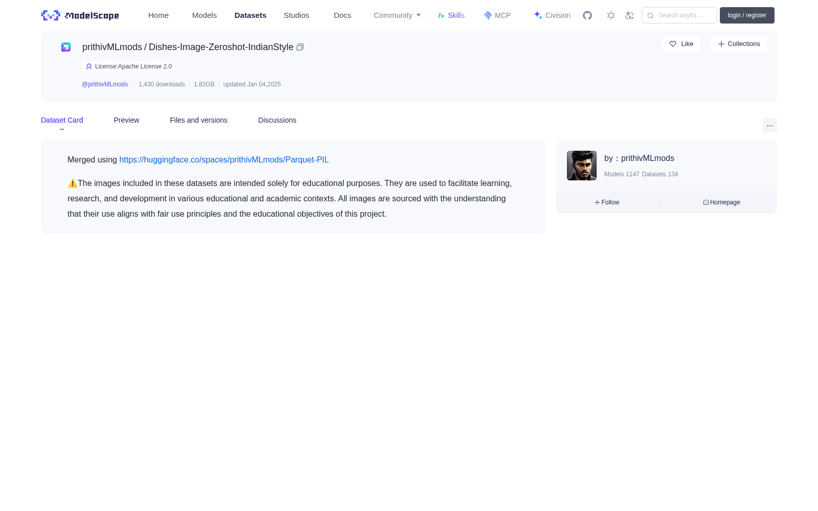Open the three-dot more options menu
The image size is (818, 511).
(x=770, y=125)
